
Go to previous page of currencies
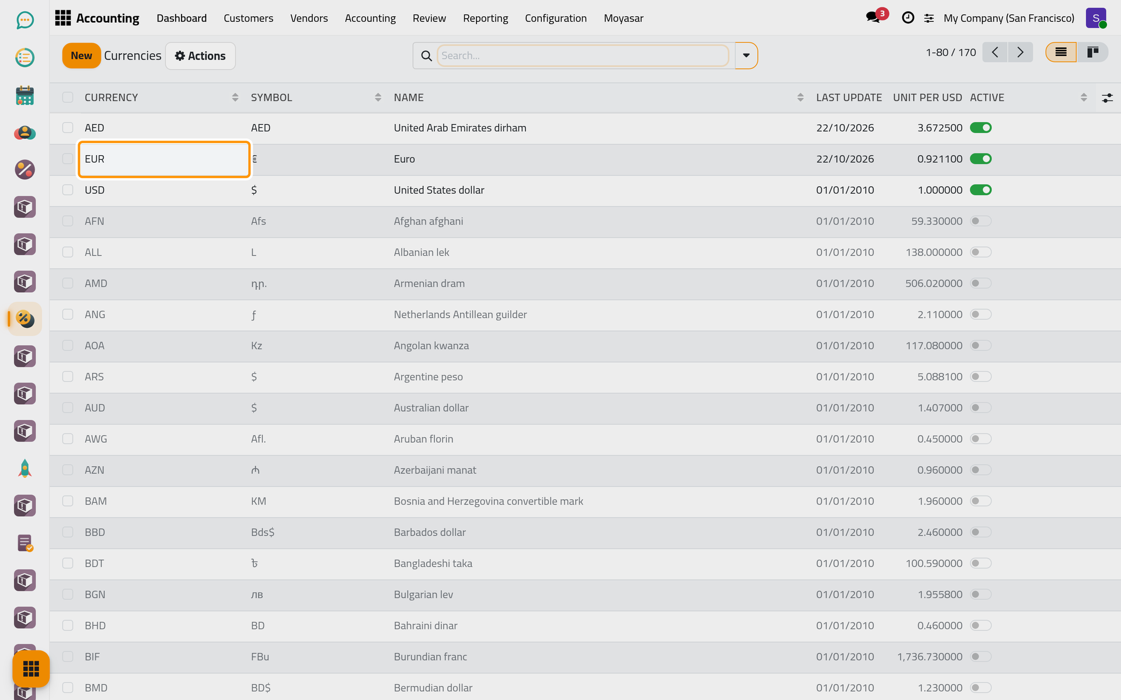995,52
